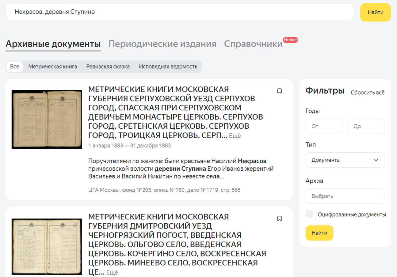Bookmark the Серпуховской уезд search result

pos(279,91)
